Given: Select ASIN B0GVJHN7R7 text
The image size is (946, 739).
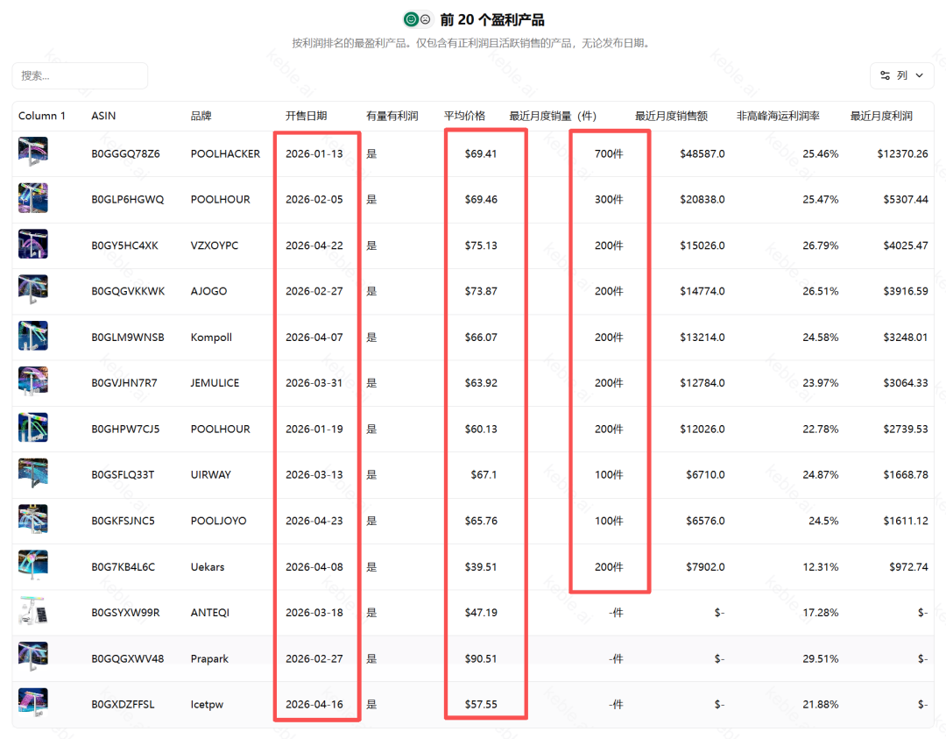Looking at the screenshot, I should click(124, 383).
